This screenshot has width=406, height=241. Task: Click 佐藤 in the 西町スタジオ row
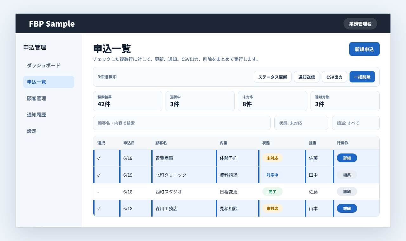(x=313, y=192)
